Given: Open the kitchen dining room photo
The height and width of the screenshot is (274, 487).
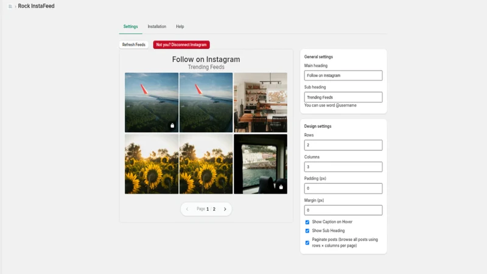Looking at the screenshot, I should (261, 102).
